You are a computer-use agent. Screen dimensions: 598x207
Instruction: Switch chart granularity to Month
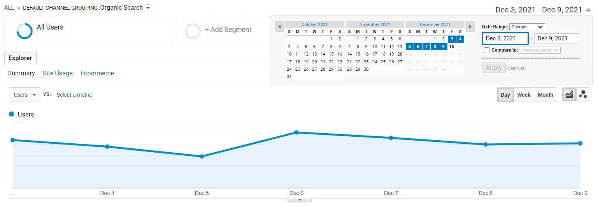point(545,95)
